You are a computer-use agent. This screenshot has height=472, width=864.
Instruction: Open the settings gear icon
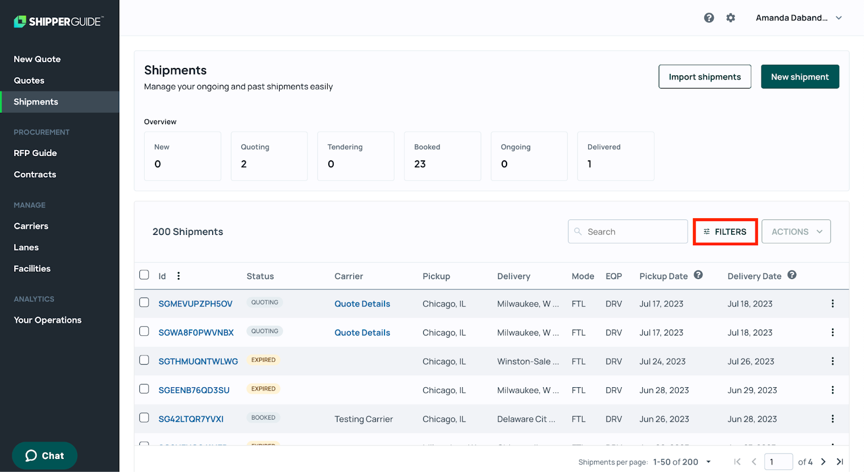click(x=731, y=18)
